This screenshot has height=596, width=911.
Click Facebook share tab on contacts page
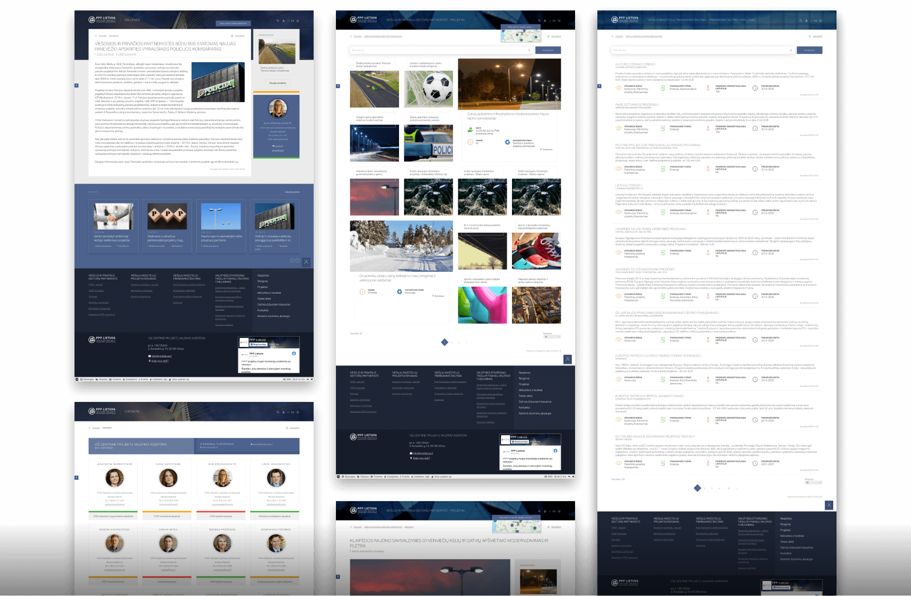coord(76,477)
